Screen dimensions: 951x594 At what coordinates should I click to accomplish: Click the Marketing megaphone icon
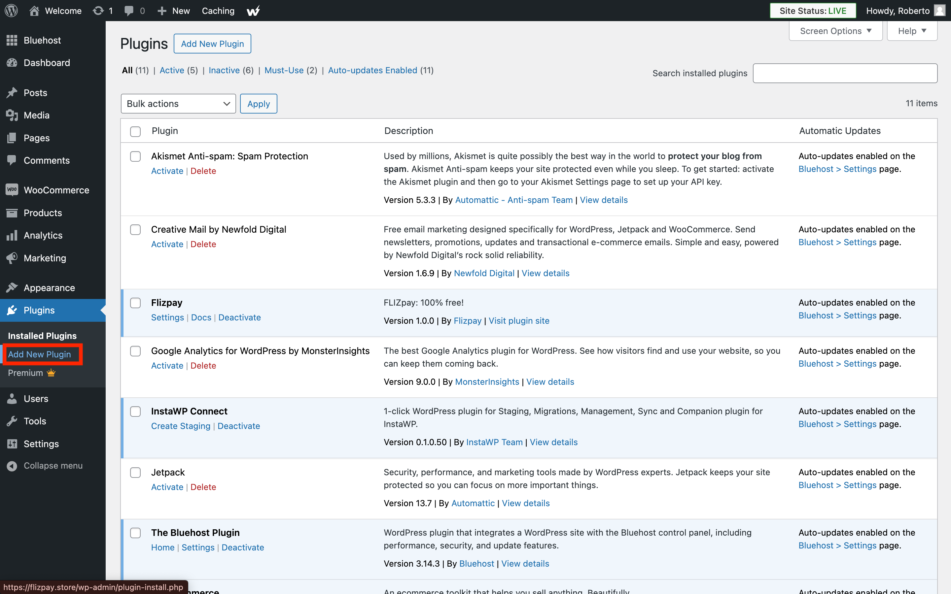(12, 258)
